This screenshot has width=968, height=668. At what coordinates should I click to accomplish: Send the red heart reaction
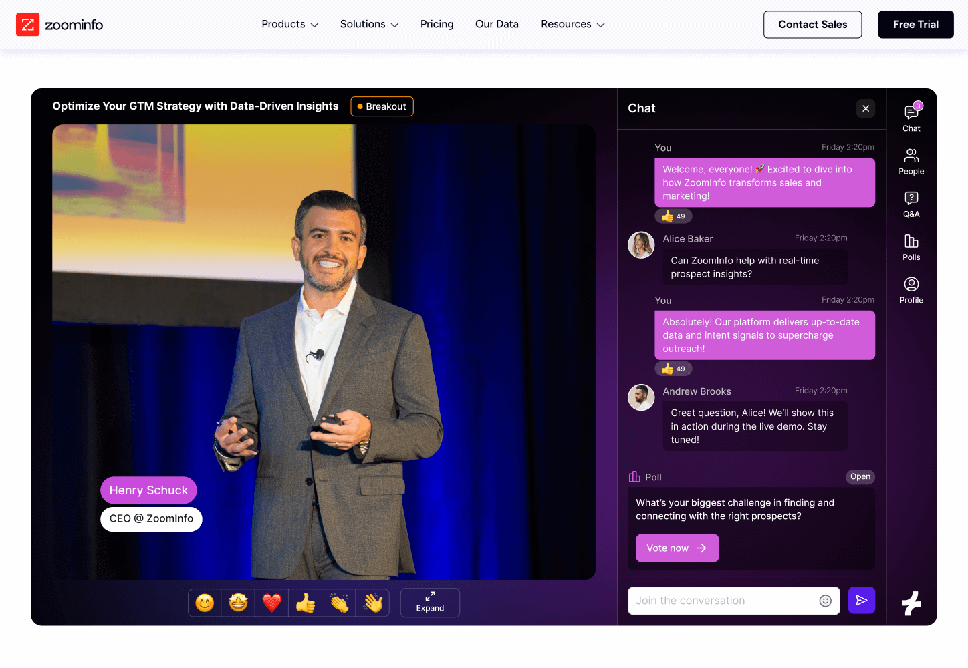click(271, 603)
